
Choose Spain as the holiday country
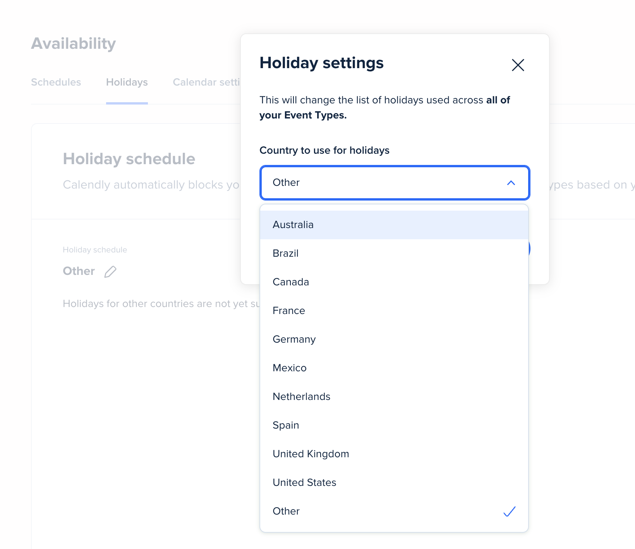286,425
